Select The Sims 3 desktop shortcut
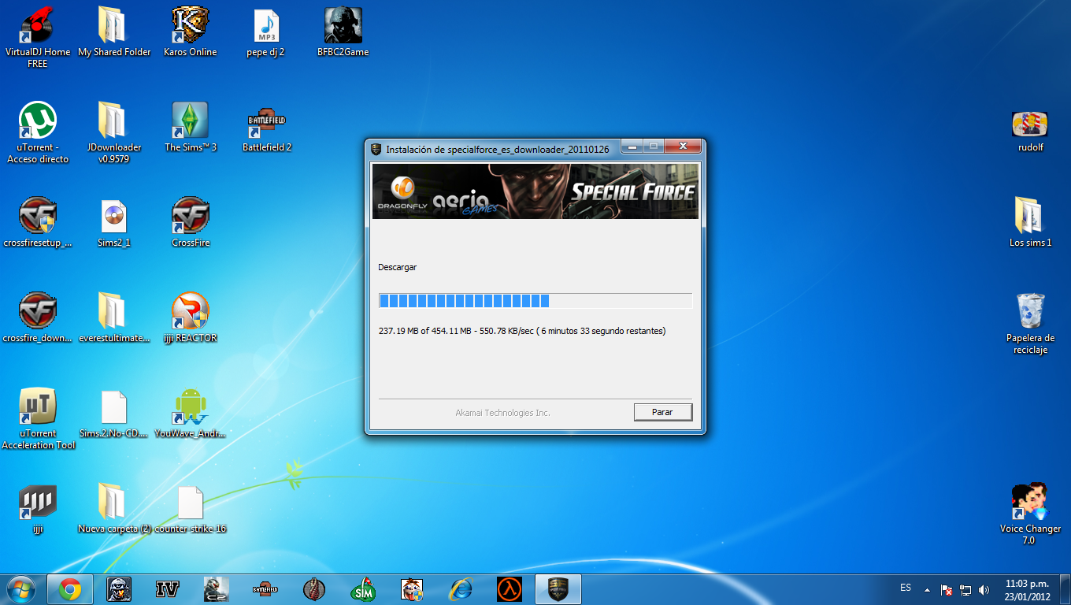This screenshot has width=1071, height=605. point(191,128)
